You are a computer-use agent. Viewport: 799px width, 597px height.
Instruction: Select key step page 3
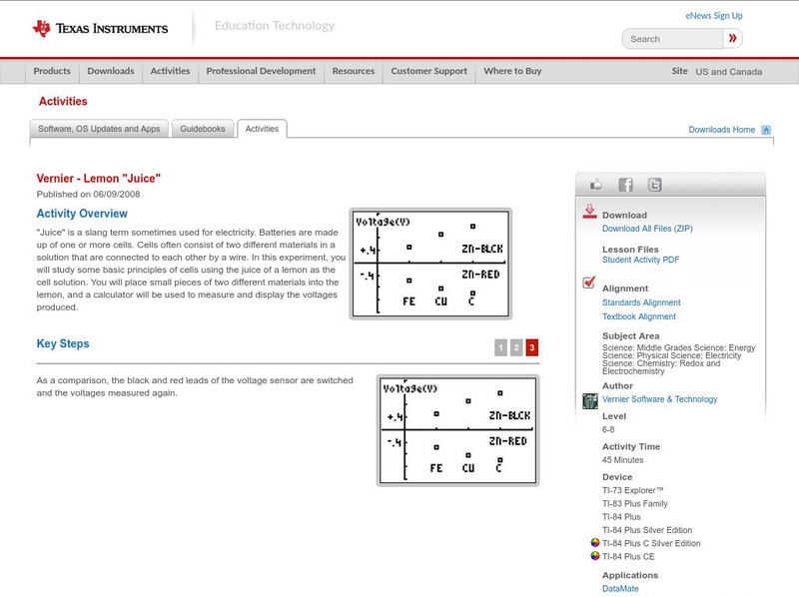pos(532,346)
